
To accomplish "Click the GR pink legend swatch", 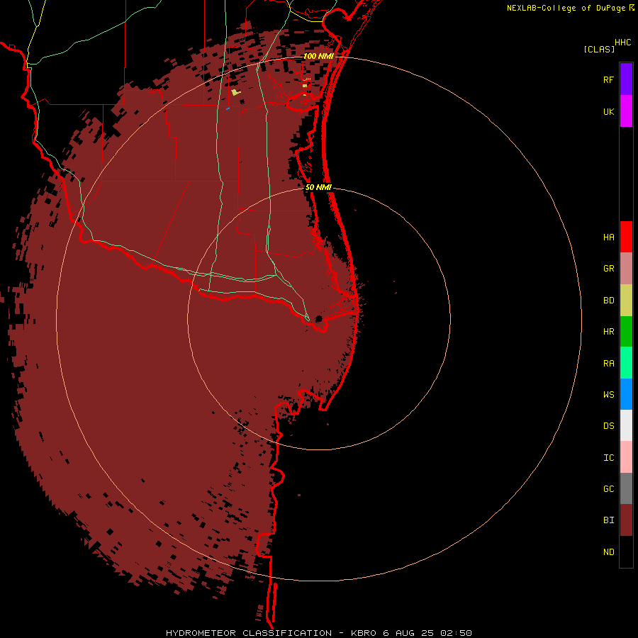I will 626,269.
